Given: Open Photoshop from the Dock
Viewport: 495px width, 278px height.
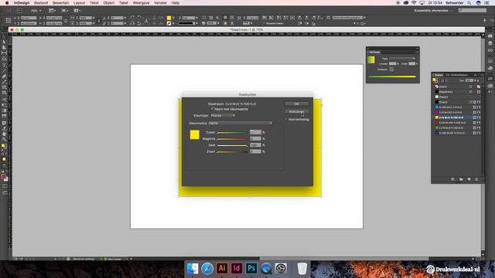Looking at the screenshot, I should click(x=251, y=268).
